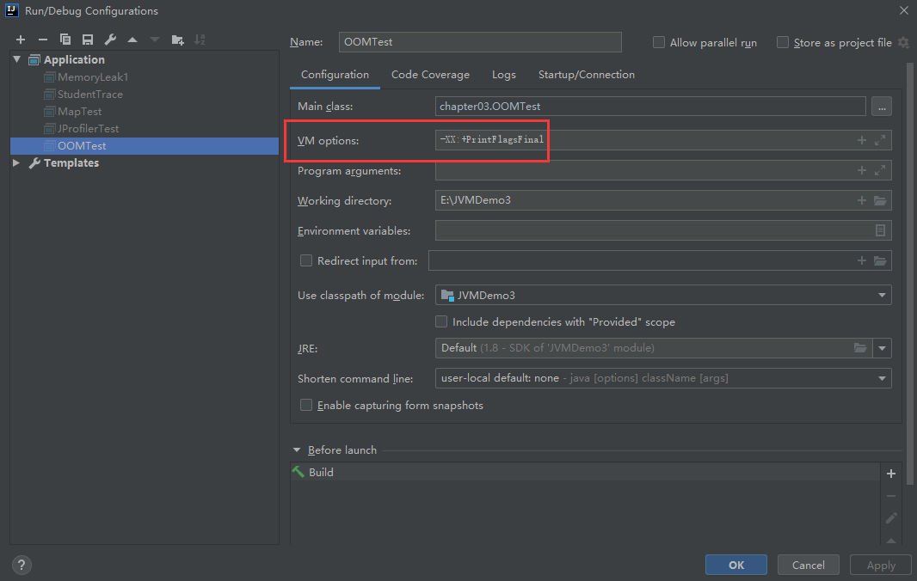
Task: Create new folder for configurations
Action: coord(178,40)
